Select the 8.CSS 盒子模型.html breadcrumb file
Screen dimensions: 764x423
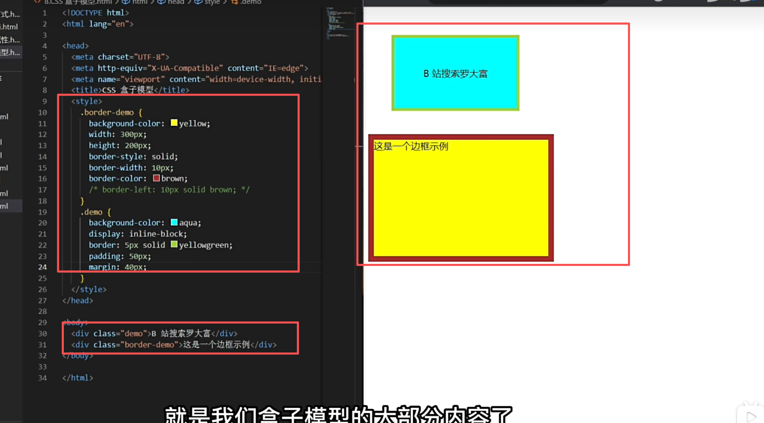pyautogui.click(x=77, y=2)
